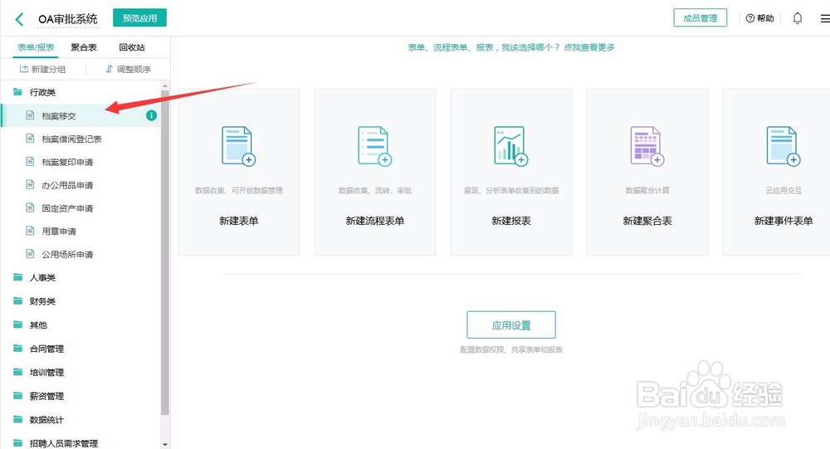830x449 pixels.
Task: Click the 档案复印申请 row text
Action: [67, 162]
